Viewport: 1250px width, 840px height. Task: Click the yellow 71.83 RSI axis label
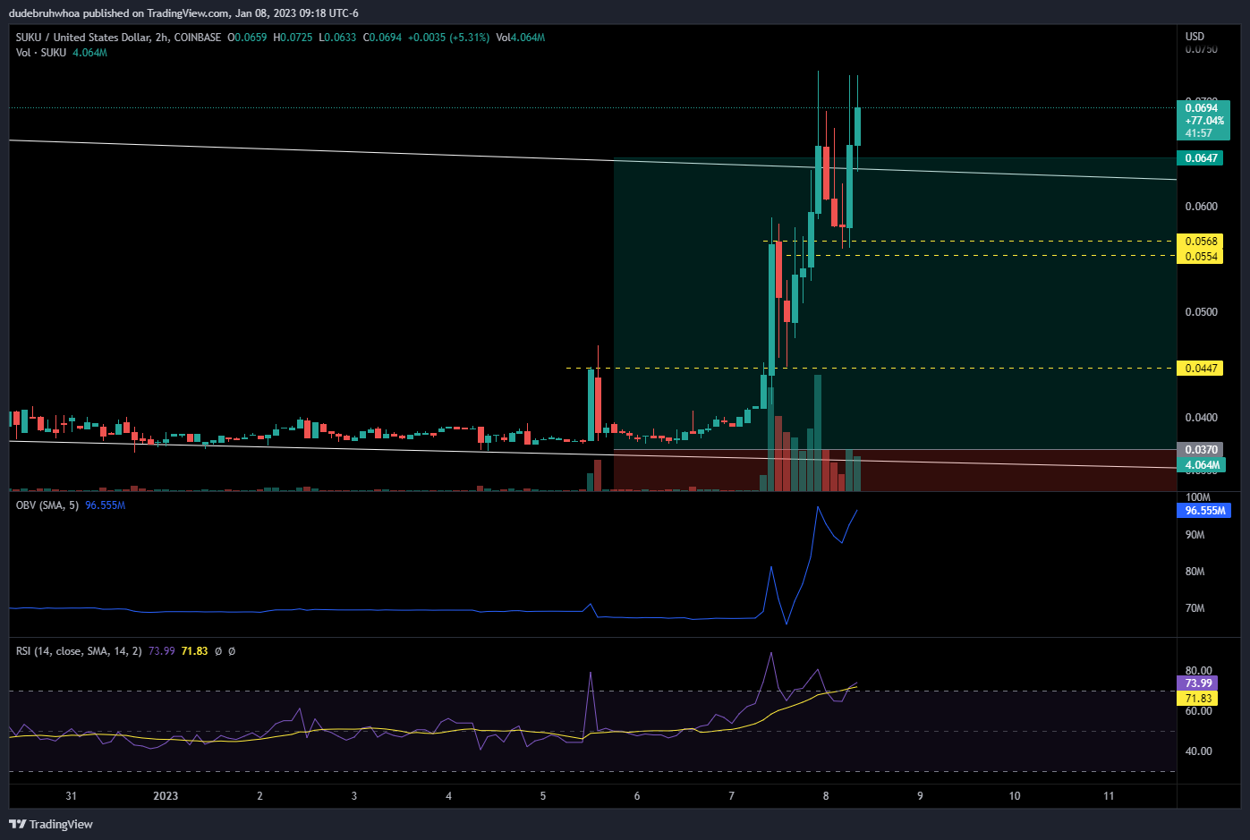[1197, 699]
